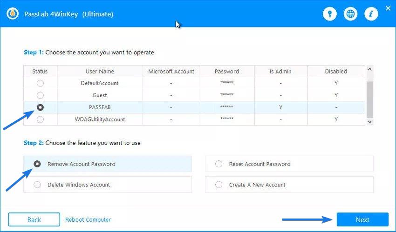Open the globe language icon

[x=350, y=13]
